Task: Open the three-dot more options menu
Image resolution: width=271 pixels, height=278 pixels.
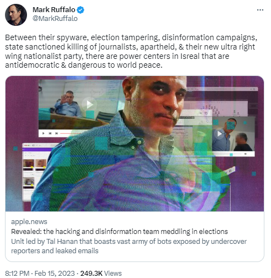Action: coord(260,10)
